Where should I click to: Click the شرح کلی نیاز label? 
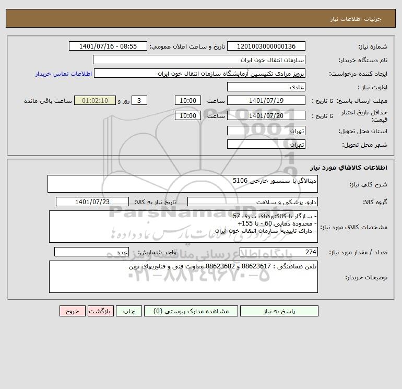[369, 184]
